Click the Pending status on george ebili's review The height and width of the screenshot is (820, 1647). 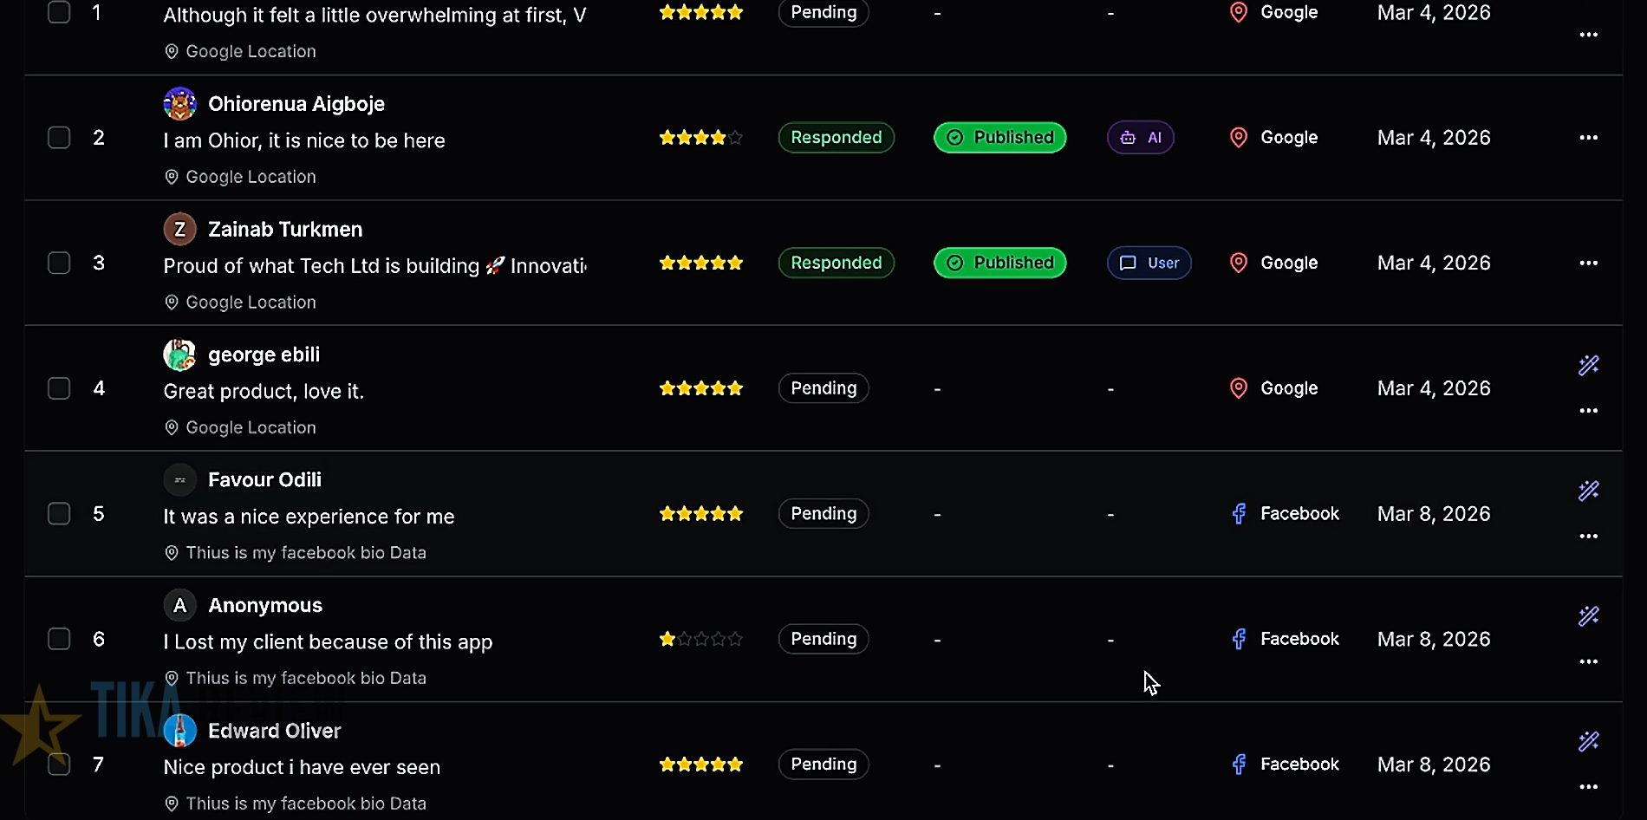point(823,388)
